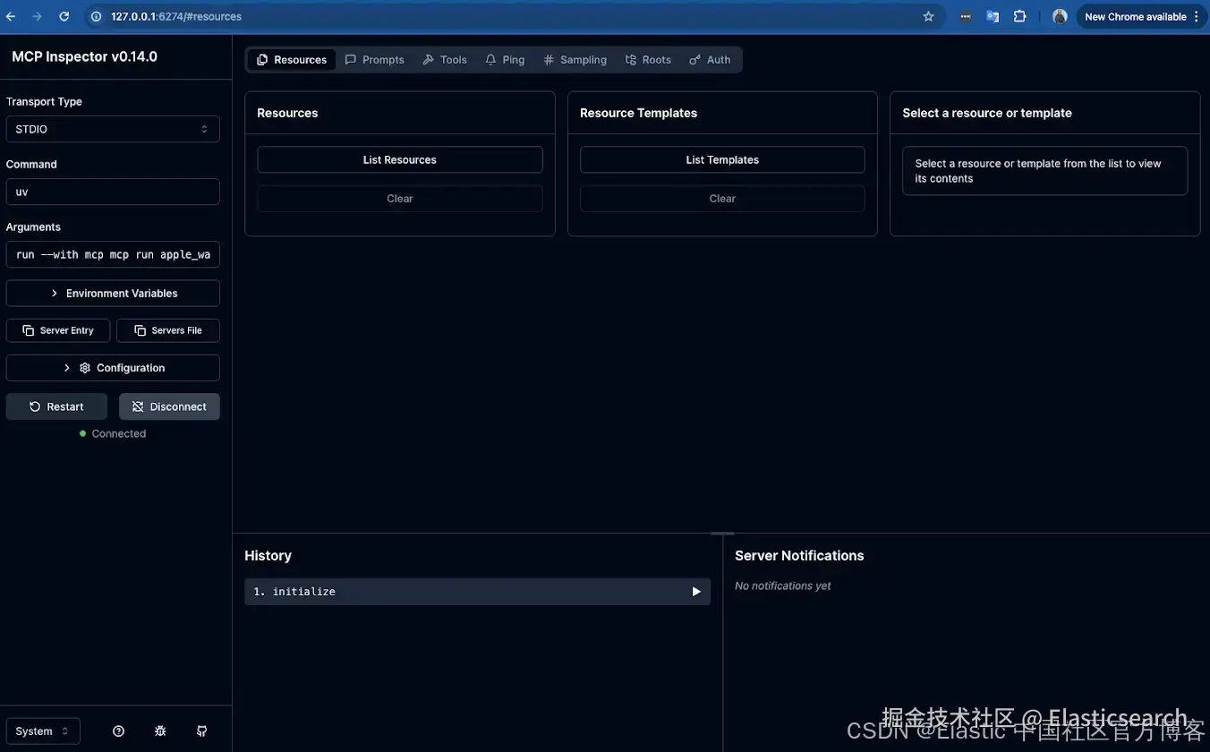Click the List Templates button
Screen dimensions: 1210x752
click(722, 159)
